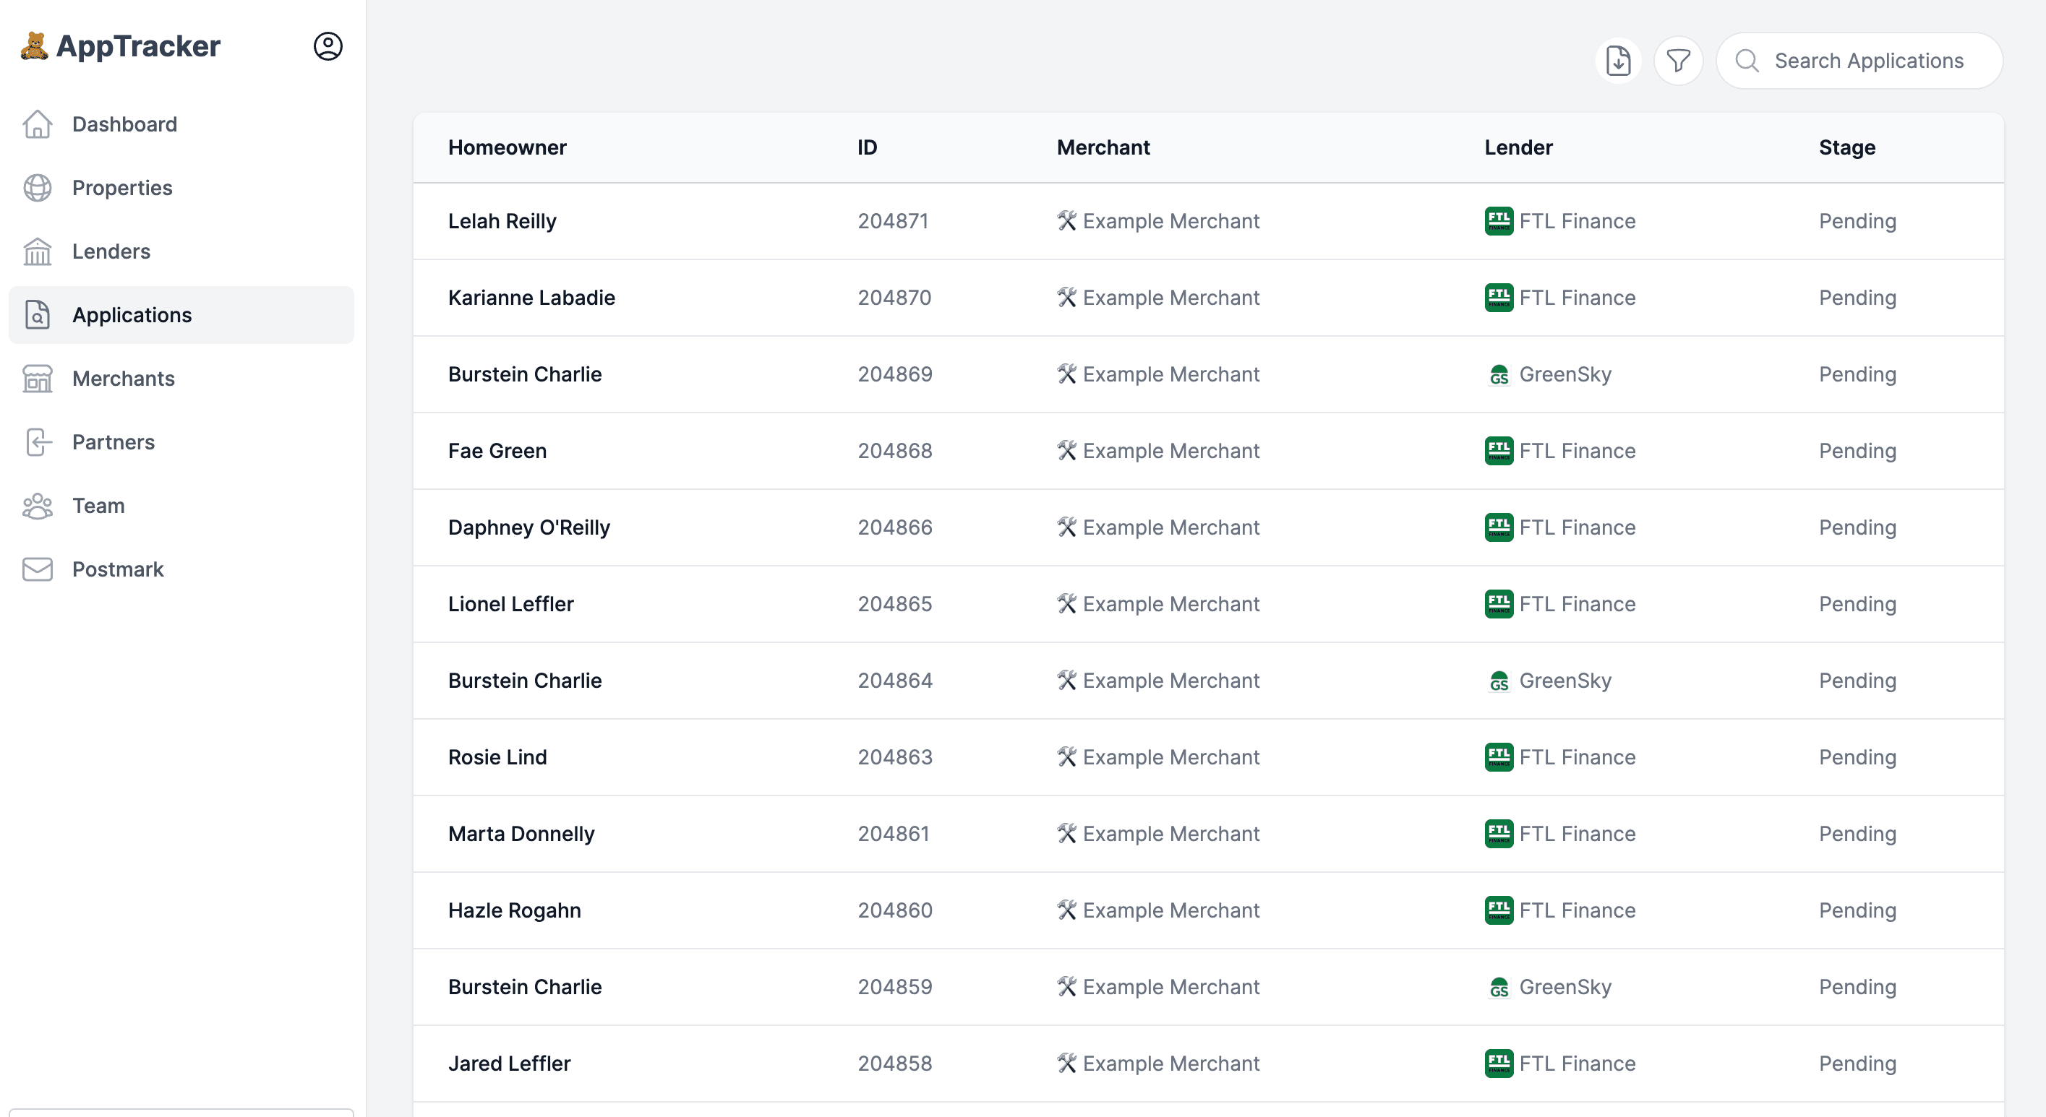Click the user account icon
Screen dimensions: 2046x1117
point(328,46)
